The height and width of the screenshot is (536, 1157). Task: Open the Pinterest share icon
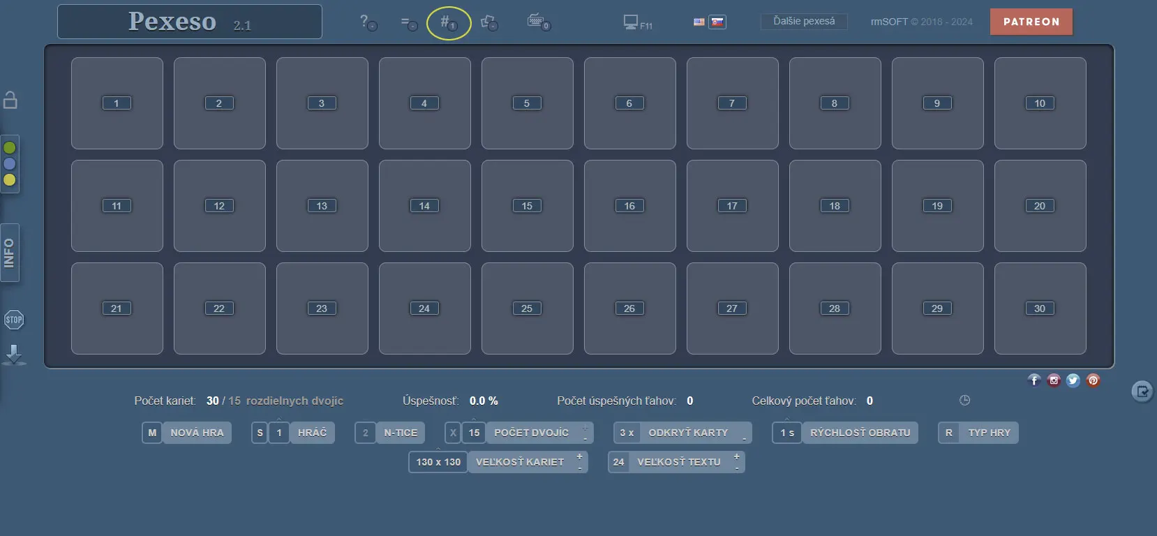[1093, 380]
